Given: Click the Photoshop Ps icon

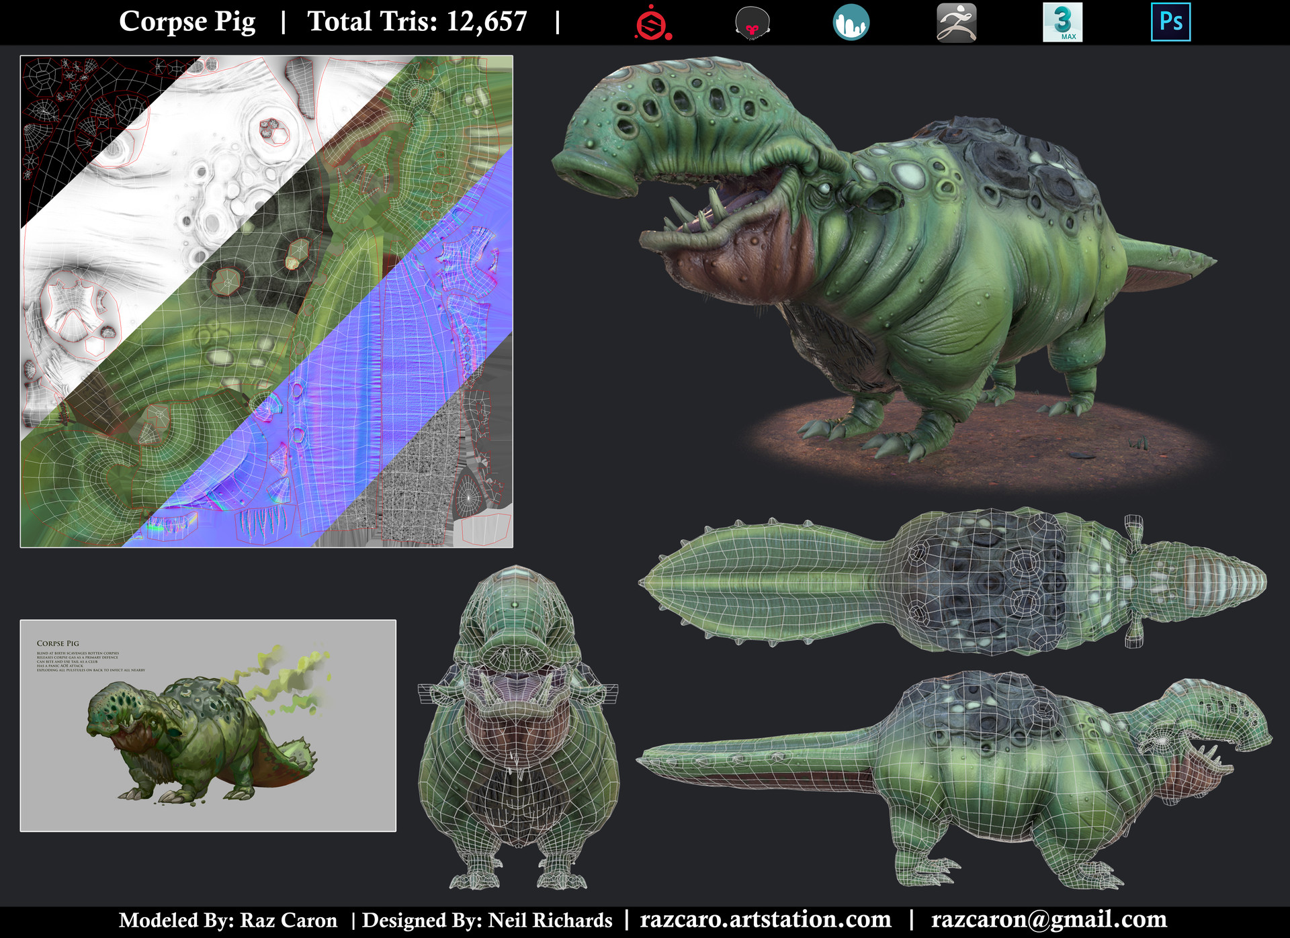Looking at the screenshot, I should coord(1170,22).
